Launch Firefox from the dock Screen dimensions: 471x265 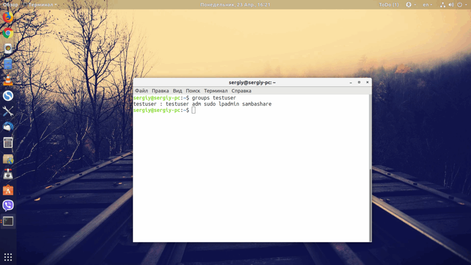click(x=8, y=17)
